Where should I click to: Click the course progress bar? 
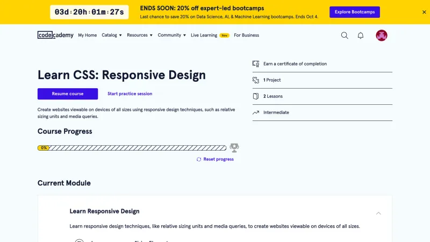click(132, 148)
